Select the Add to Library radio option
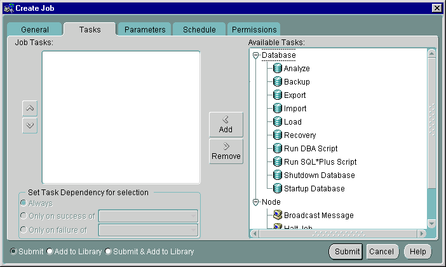 click(50, 252)
